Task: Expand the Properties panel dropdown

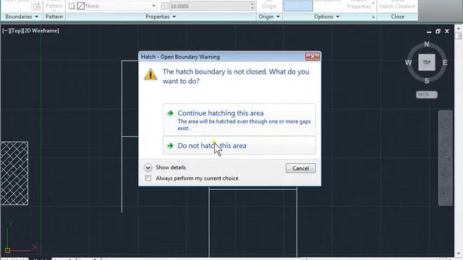Action: click(x=161, y=17)
